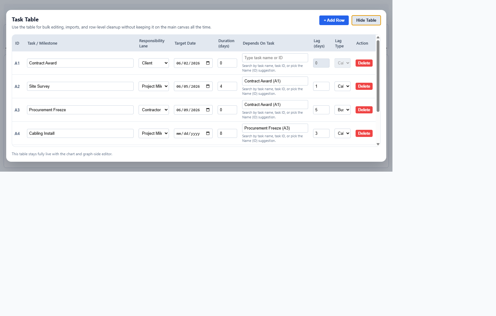Click the table scrollbar down arrow
This screenshot has height=316, width=496.
(x=378, y=144)
